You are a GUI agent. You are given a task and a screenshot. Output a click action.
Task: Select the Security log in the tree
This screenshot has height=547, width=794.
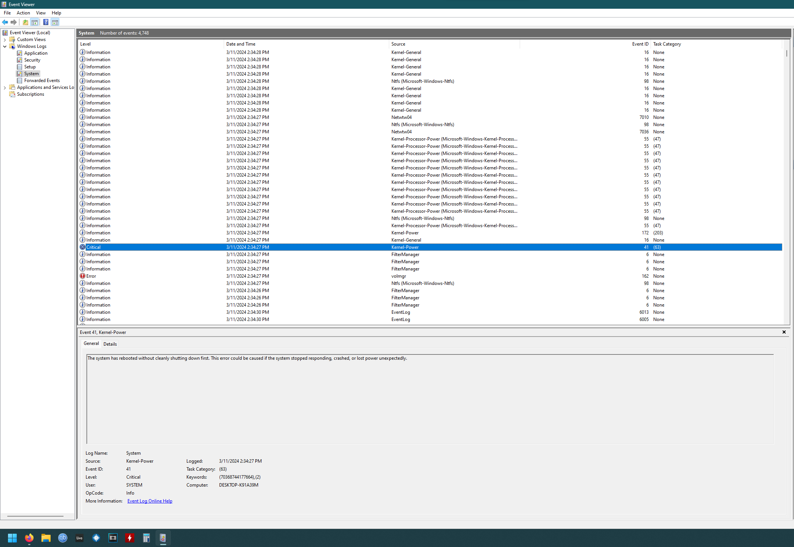pyautogui.click(x=32, y=60)
